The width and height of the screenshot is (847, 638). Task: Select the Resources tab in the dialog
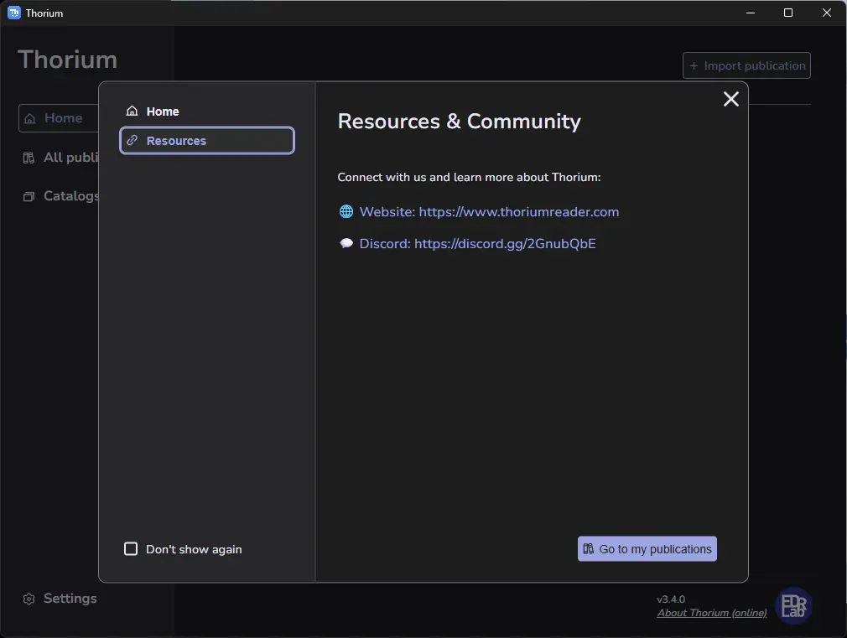pyautogui.click(x=207, y=141)
